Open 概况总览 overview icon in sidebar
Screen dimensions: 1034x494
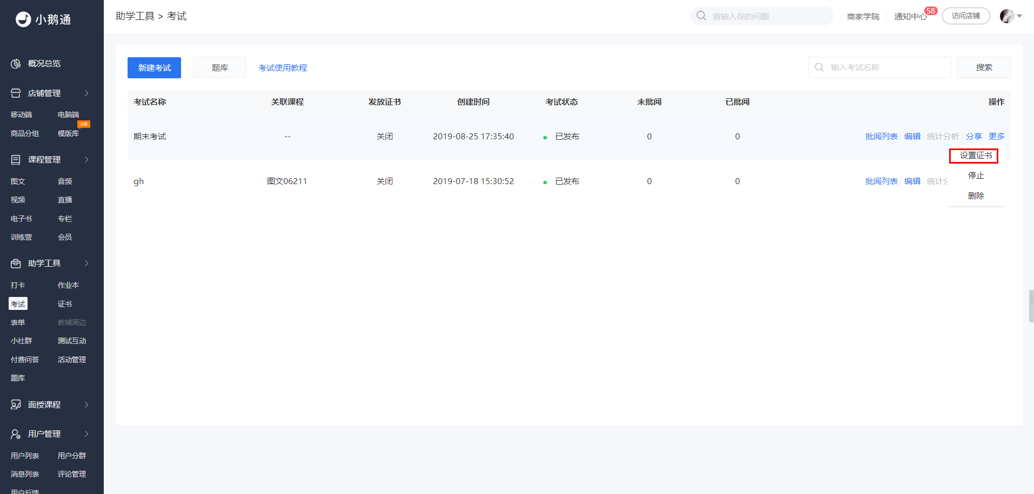pyautogui.click(x=16, y=64)
